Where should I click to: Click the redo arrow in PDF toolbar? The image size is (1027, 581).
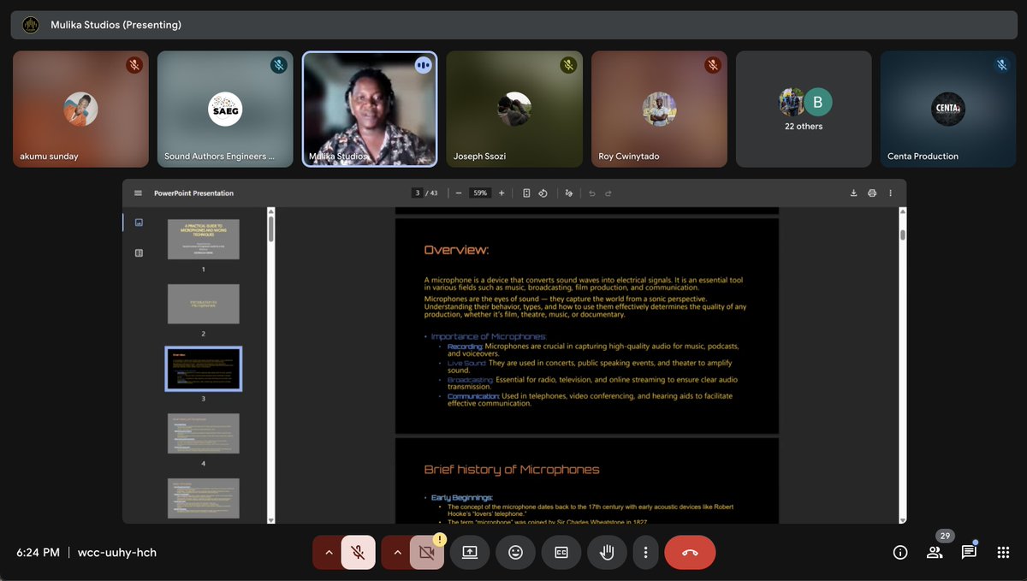point(608,193)
